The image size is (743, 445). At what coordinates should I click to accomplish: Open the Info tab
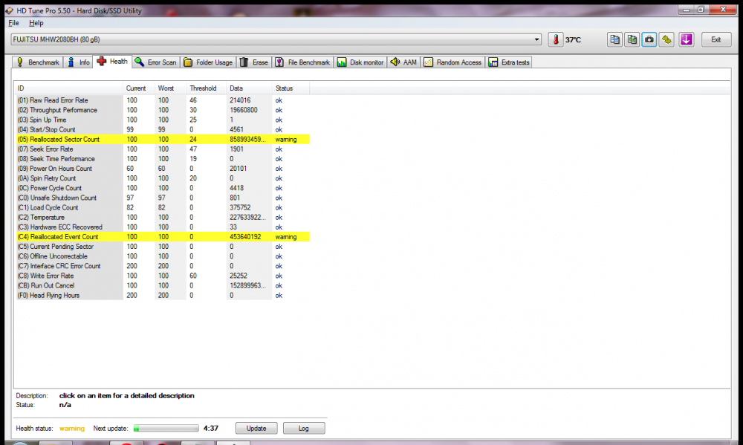(x=78, y=62)
